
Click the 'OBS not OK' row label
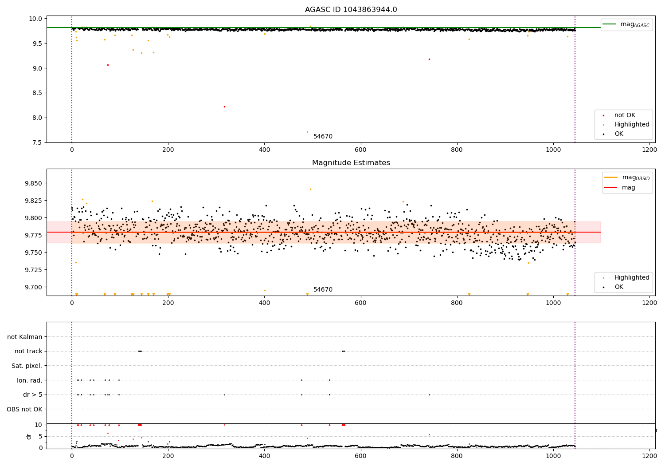tap(25, 409)
